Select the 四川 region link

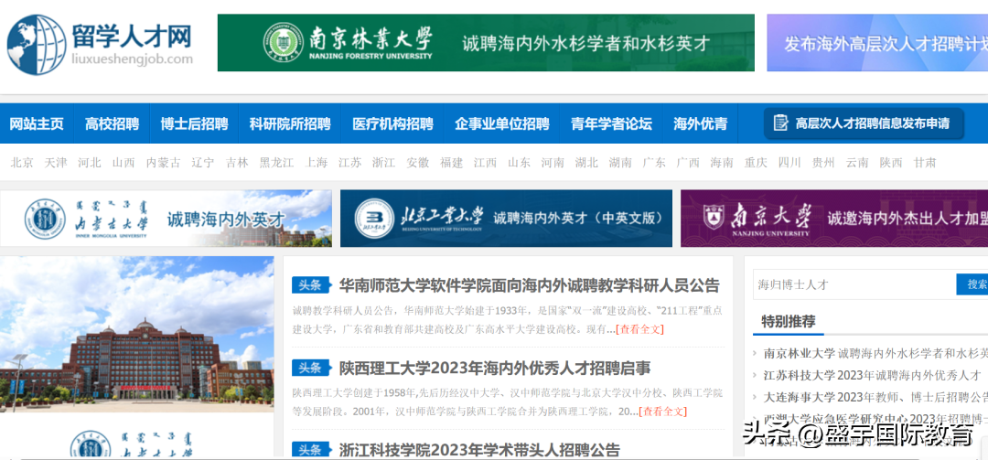[789, 163]
